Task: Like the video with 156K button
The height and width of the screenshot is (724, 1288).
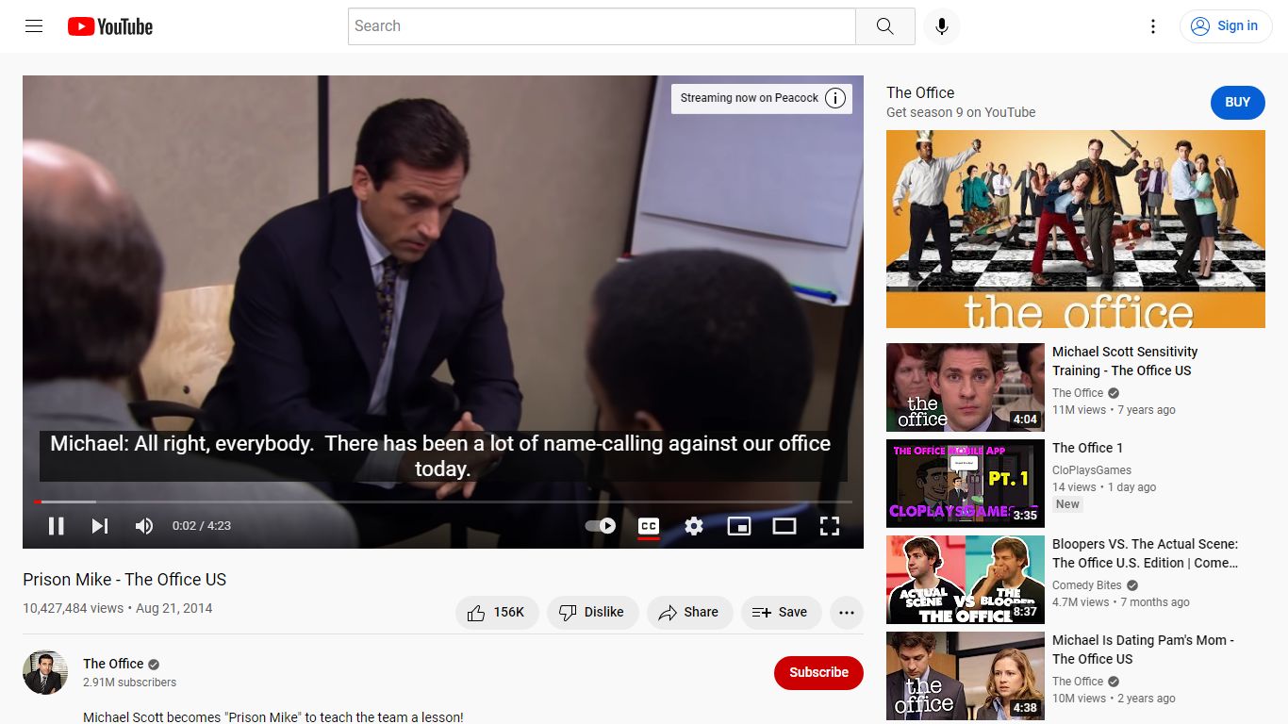Action: coord(497,613)
